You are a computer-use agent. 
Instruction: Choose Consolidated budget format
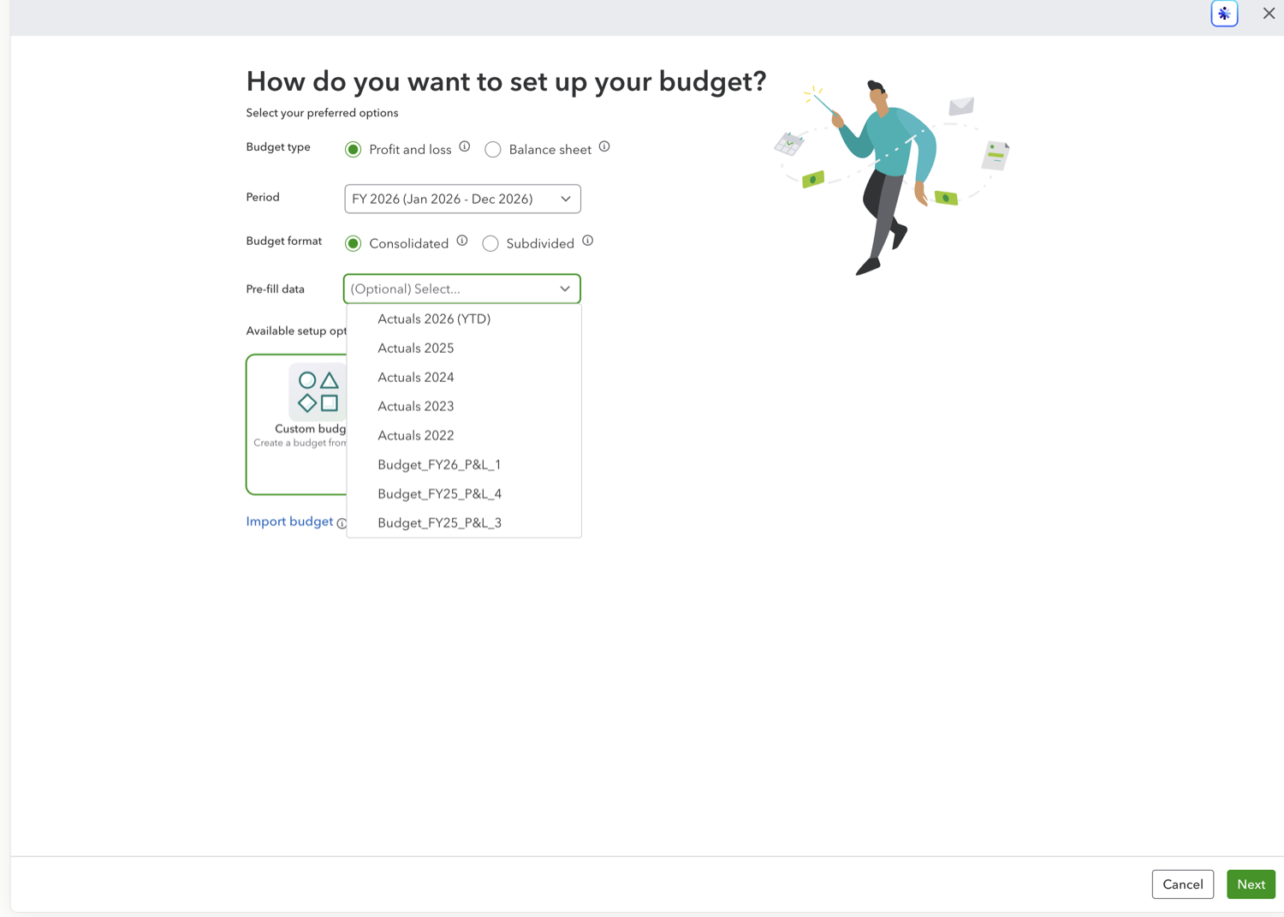pyautogui.click(x=353, y=243)
